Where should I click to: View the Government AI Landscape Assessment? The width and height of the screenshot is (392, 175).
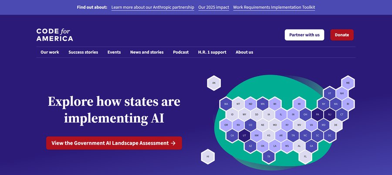coord(114,143)
